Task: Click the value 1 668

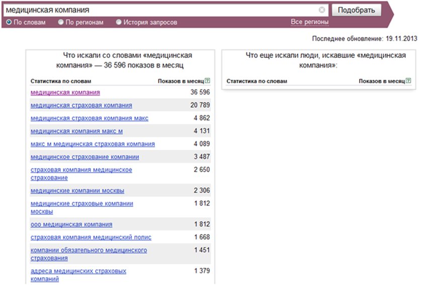Action: click(202, 237)
